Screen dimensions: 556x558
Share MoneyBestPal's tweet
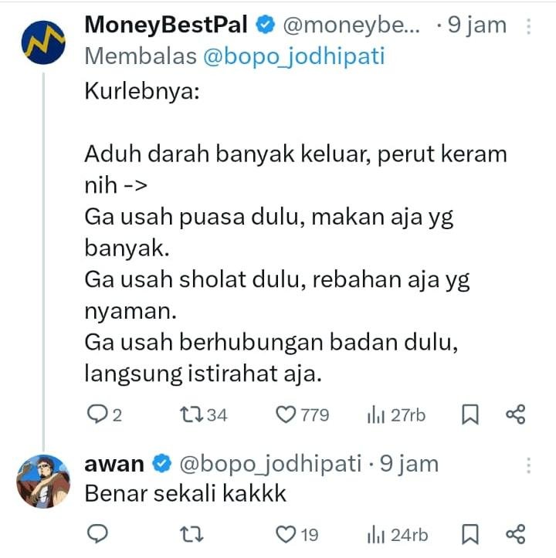[515, 414]
